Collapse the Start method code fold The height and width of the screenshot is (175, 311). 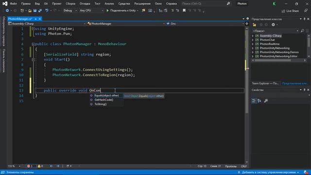[x=33, y=59]
